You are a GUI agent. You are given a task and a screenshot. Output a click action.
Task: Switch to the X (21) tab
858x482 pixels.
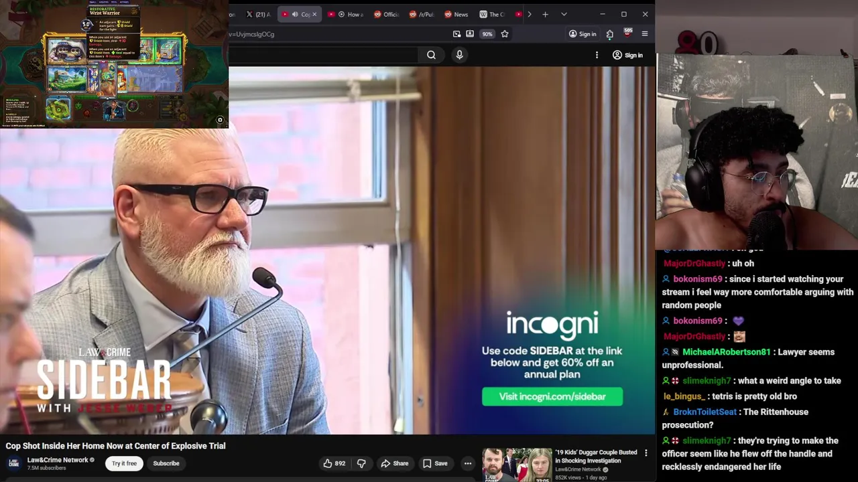click(x=258, y=14)
